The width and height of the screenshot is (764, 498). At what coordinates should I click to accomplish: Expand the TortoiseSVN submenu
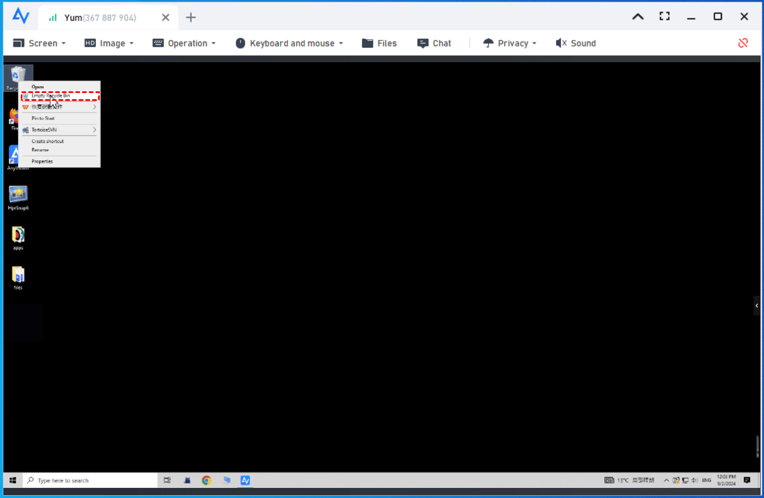[59, 130]
